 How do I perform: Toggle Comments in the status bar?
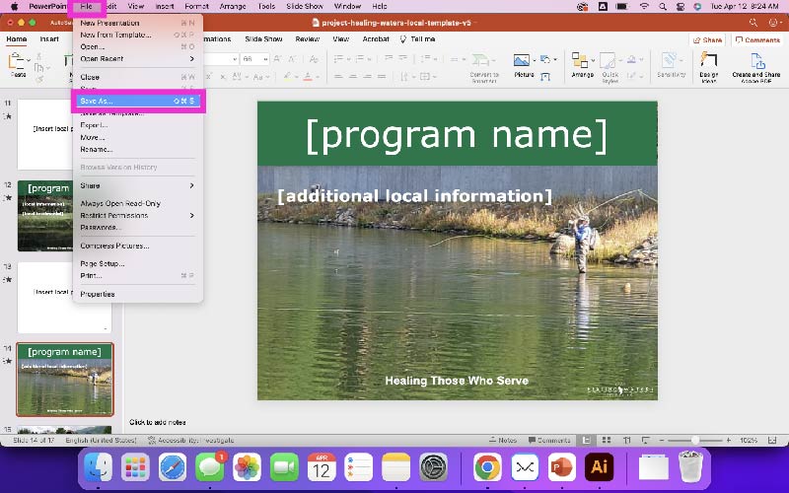(x=548, y=440)
